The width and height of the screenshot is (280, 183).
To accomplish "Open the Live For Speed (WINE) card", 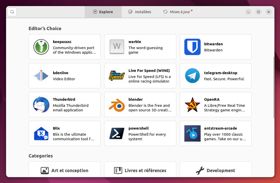I will 140,76.
